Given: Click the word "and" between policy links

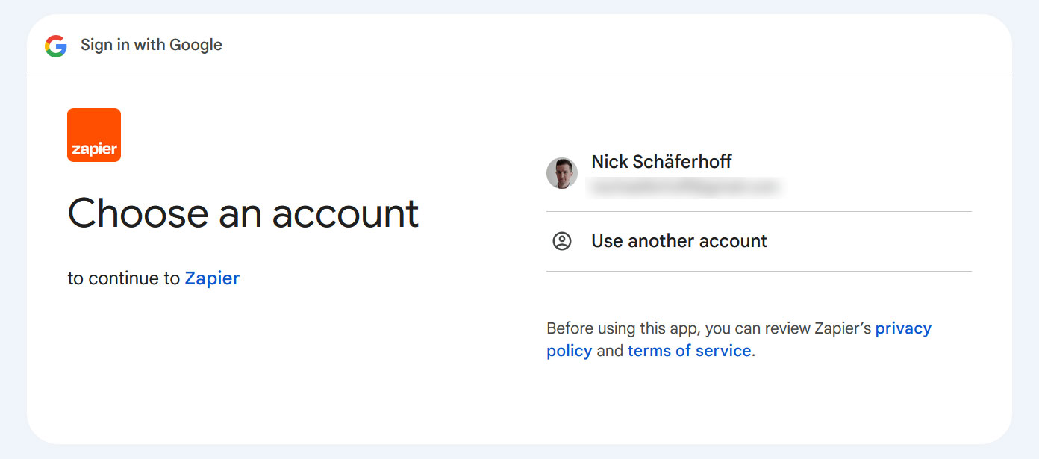Looking at the screenshot, I should tap(610, 351).
